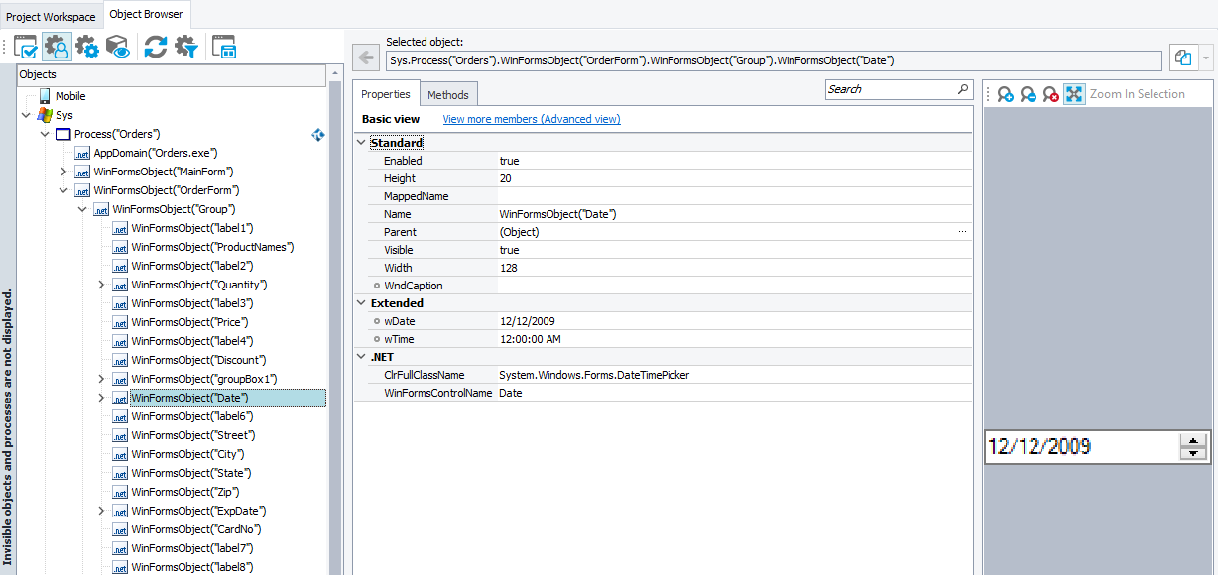Reset zoom with the red magnifier icon
The image size is (1218, 575).
click(1050, 93)
